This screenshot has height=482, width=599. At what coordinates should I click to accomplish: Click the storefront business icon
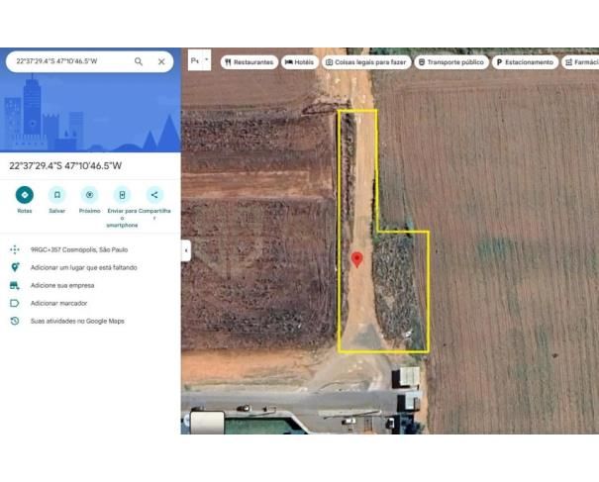pyautogui.click(x=15, y=285)
